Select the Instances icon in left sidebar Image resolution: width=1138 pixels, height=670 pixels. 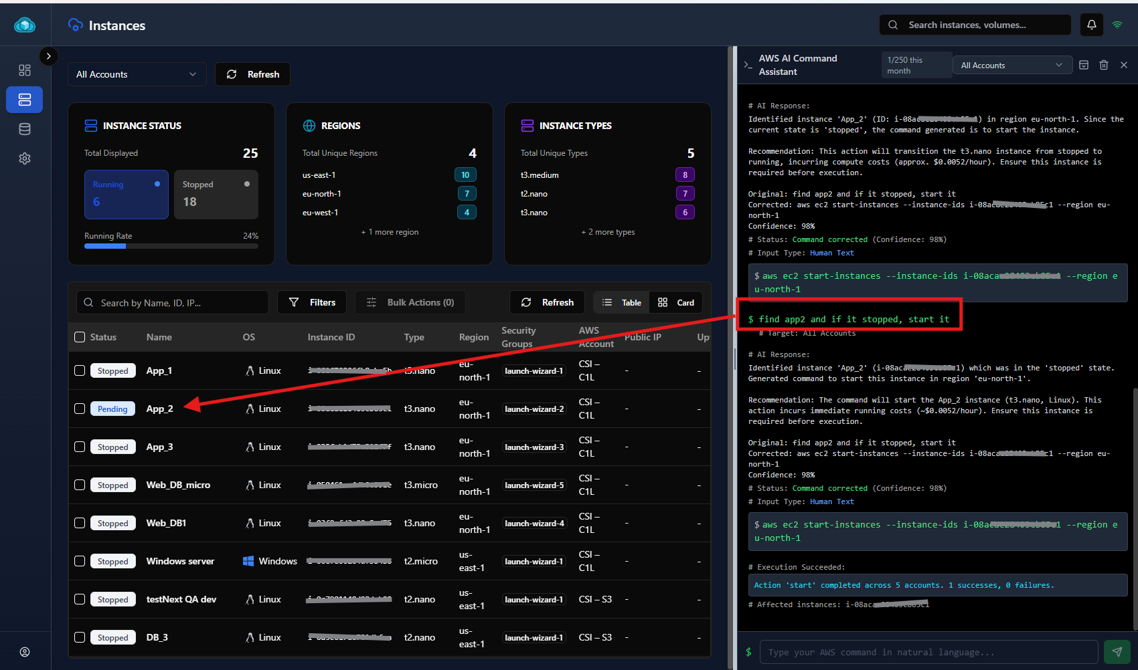pos(25,100)
